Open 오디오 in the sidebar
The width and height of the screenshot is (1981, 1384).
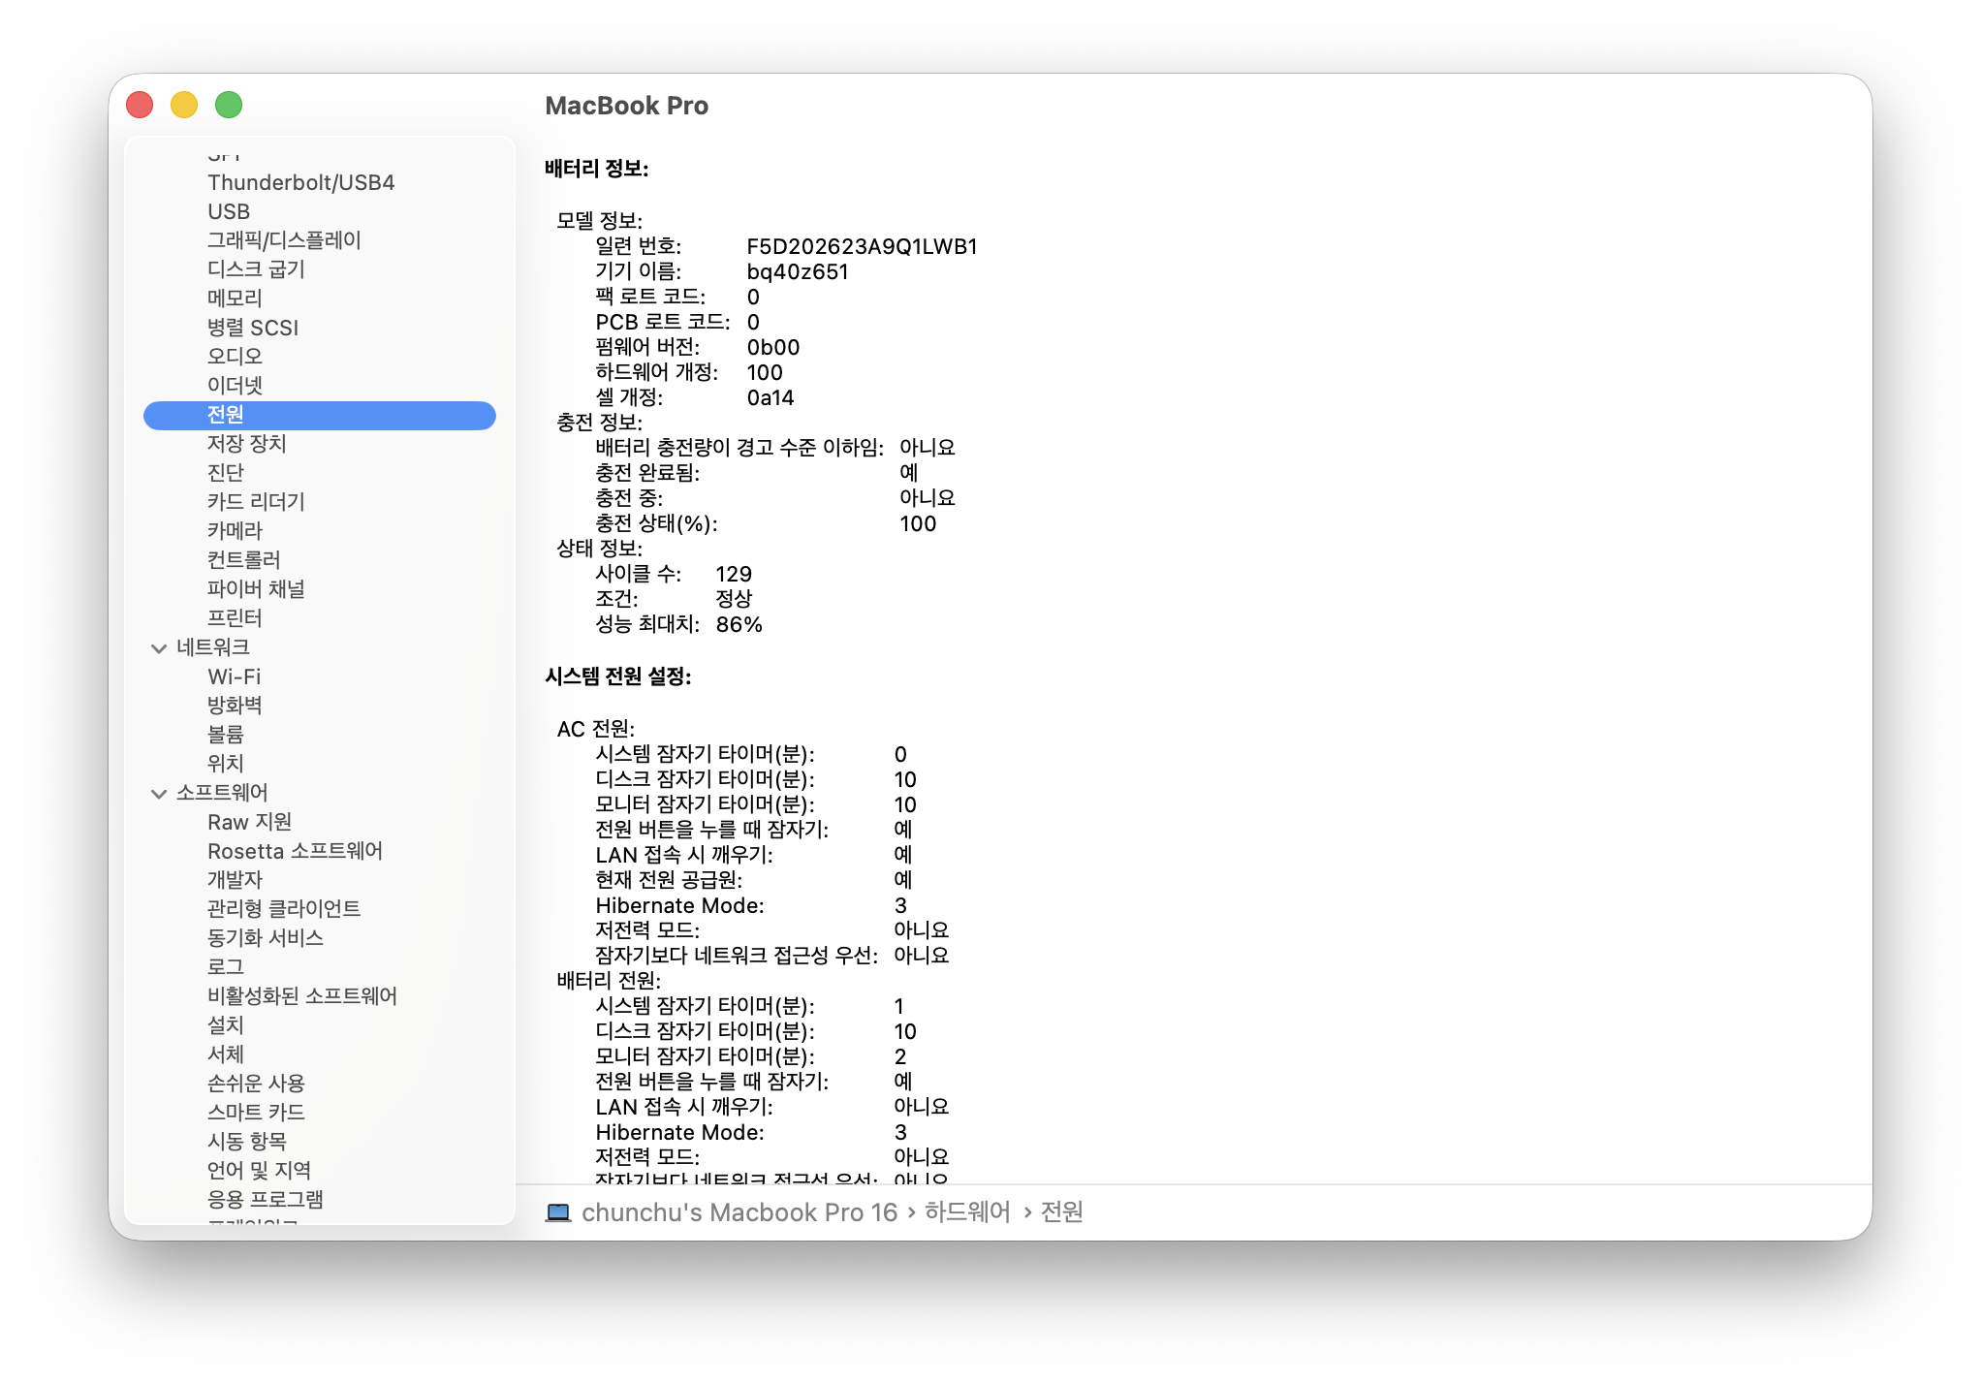235,357
